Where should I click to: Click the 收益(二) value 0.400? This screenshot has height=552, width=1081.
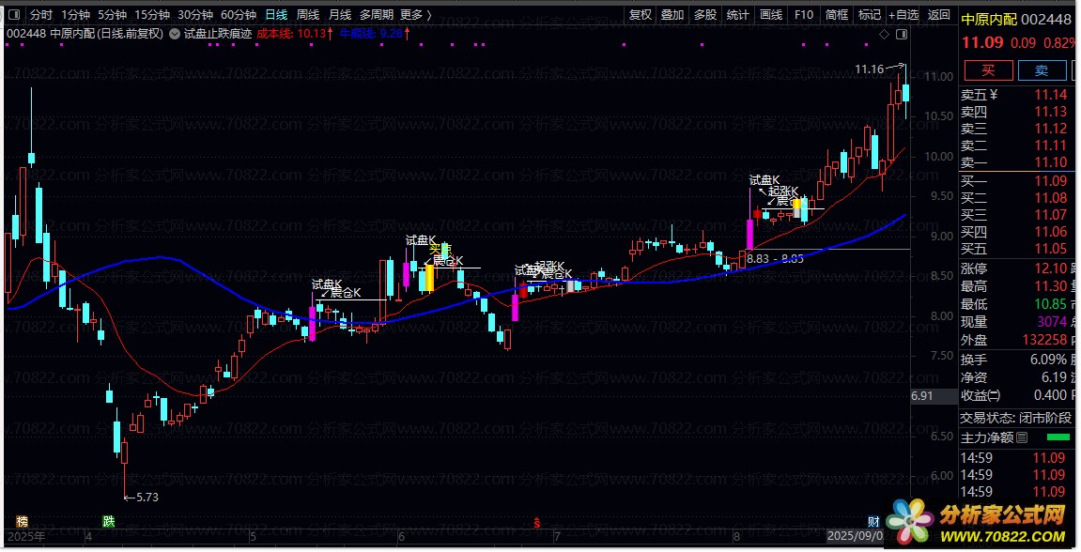click(x=1050, y=395)
